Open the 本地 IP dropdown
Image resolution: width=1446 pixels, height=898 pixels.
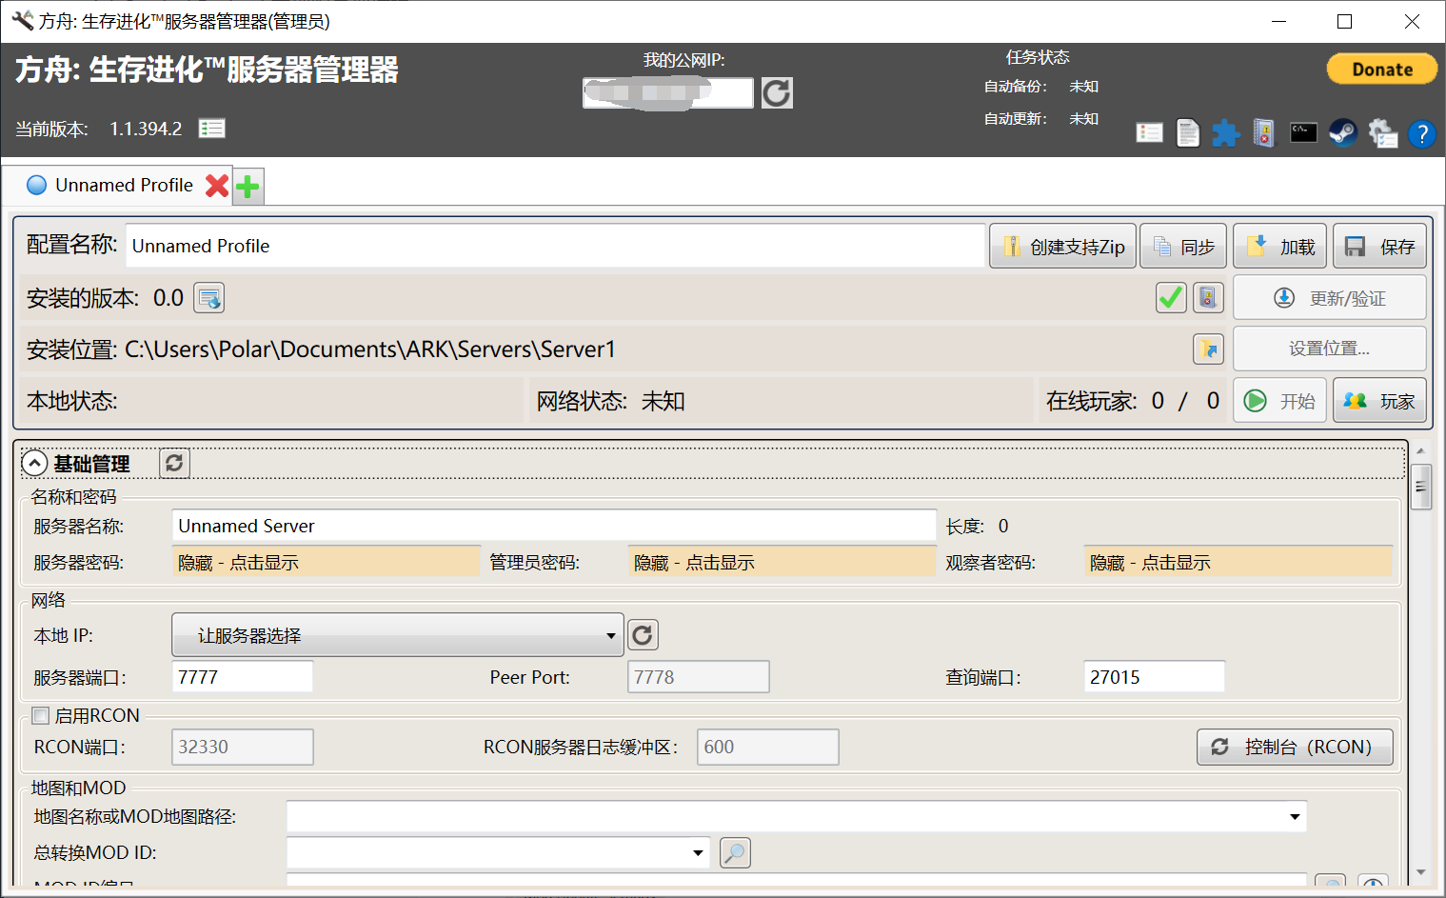398,635
